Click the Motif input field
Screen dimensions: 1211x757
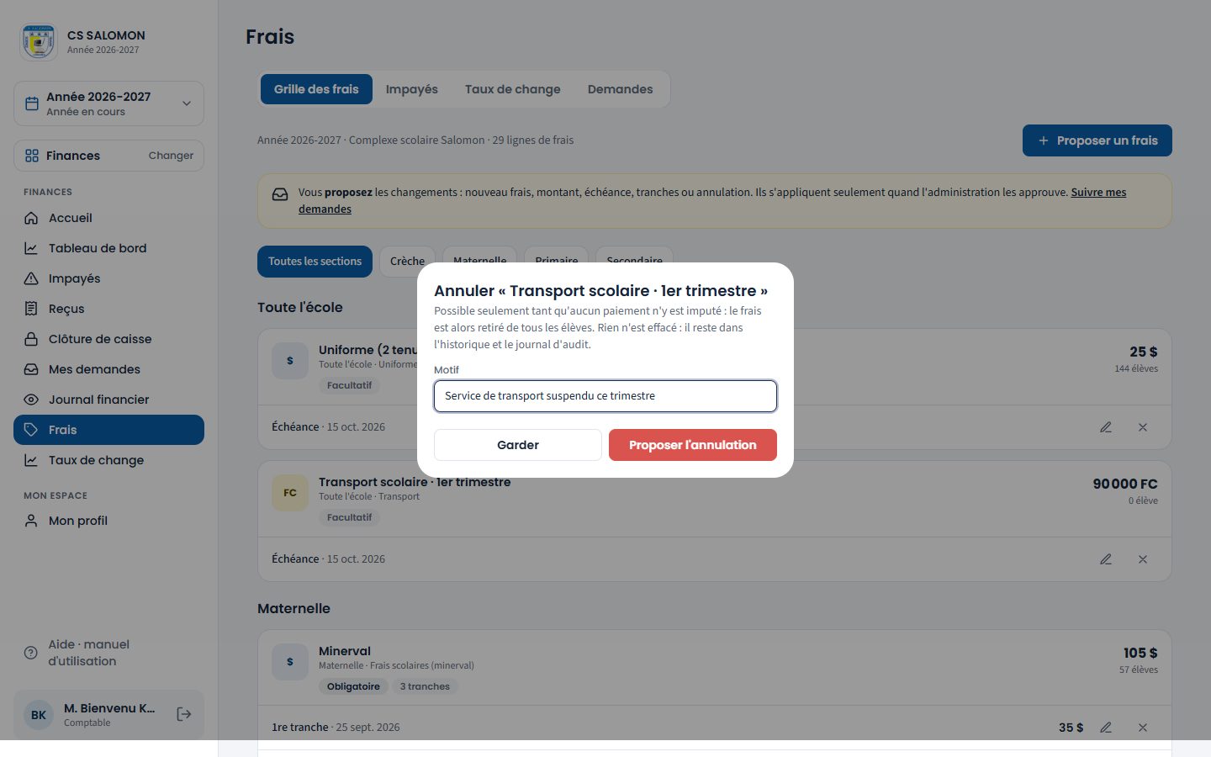point(605,396)
